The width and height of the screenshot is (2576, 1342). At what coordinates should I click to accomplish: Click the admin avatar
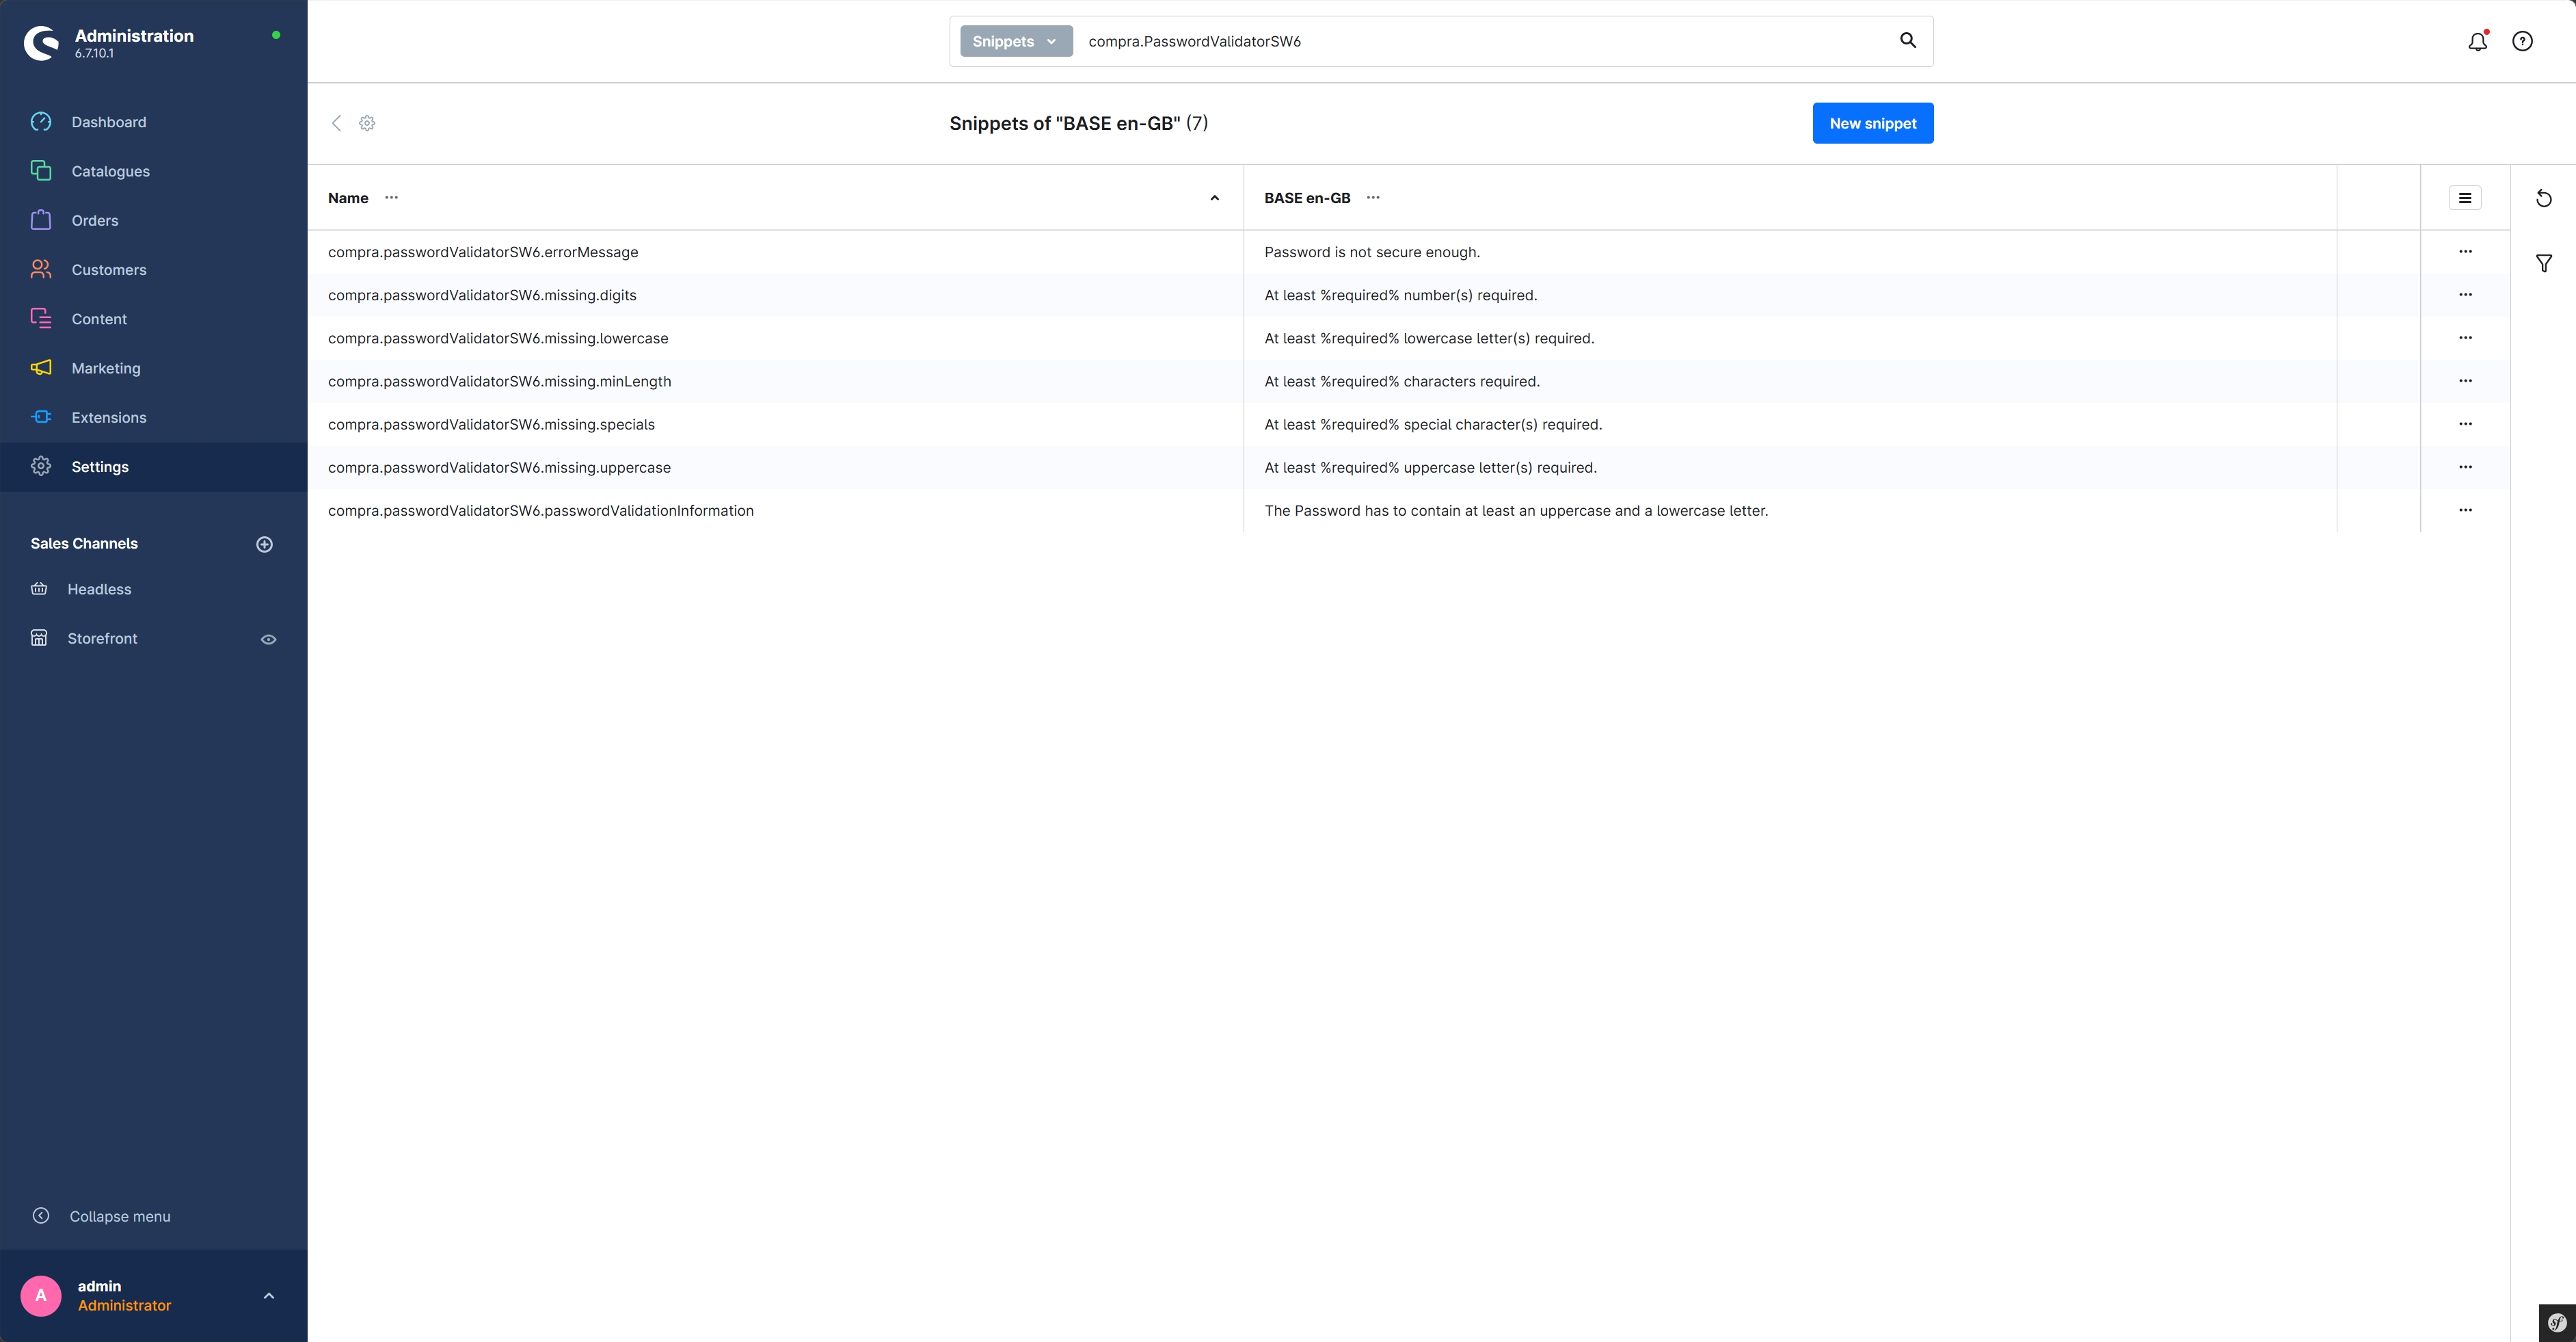41,1295
